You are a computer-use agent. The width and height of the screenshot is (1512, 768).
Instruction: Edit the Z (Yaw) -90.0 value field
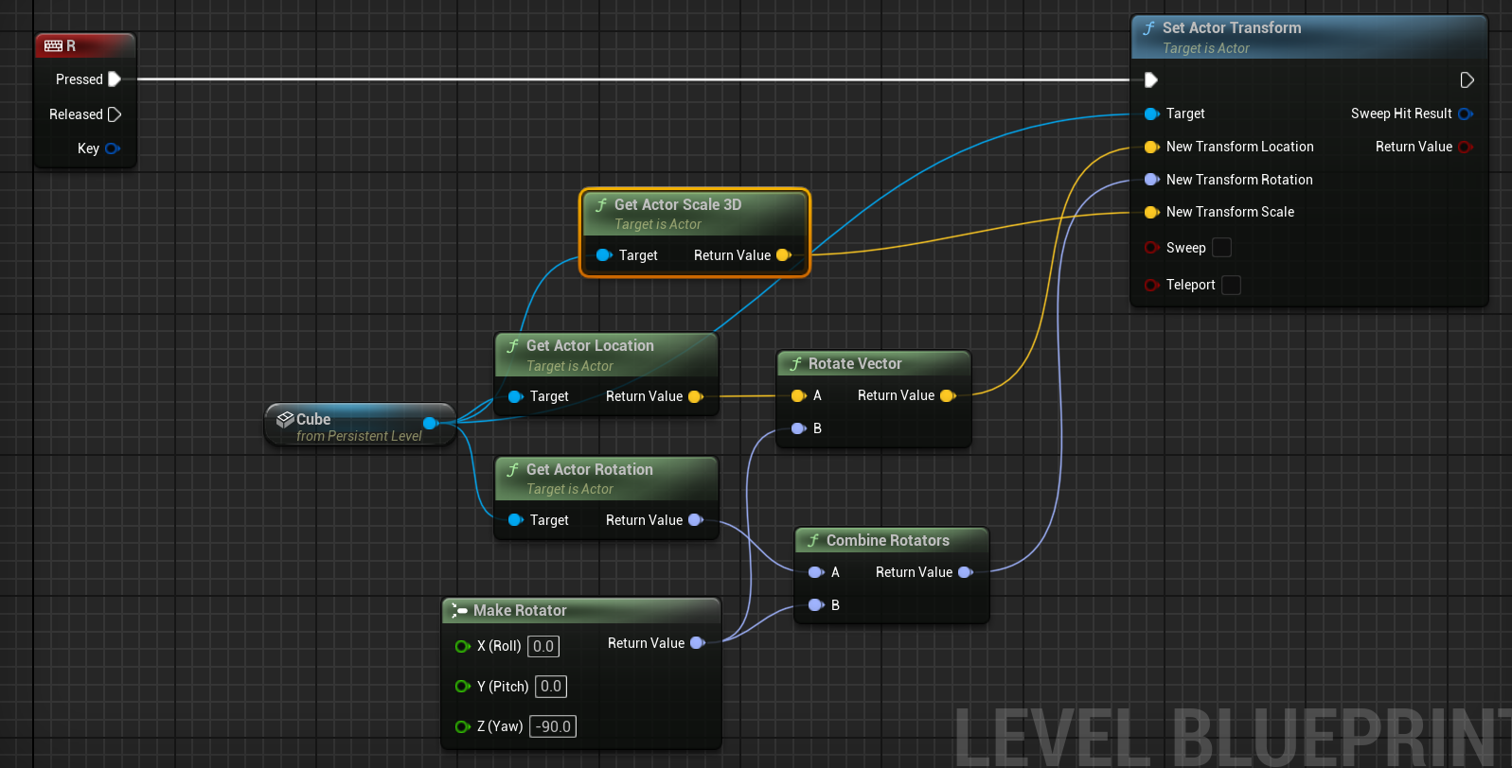[554, 726]
